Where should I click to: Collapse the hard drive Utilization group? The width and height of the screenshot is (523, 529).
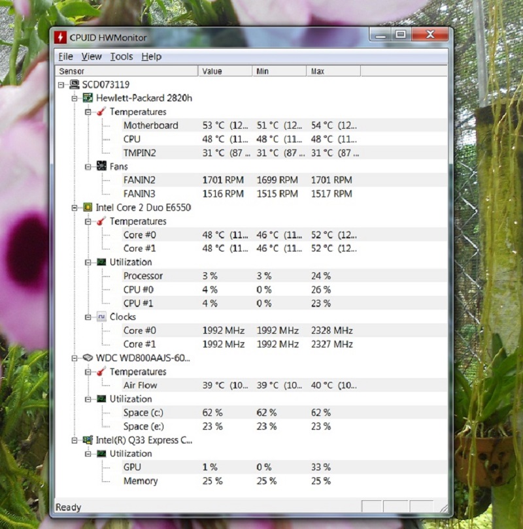click(88, 400)
